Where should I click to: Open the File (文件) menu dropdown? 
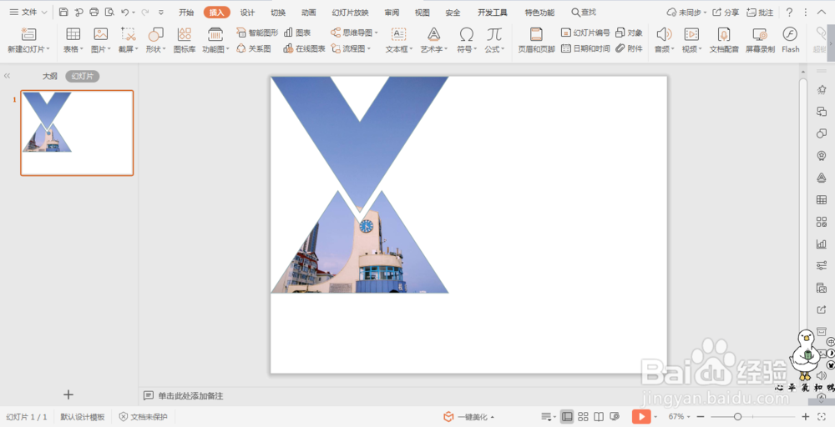click(28, 12)
